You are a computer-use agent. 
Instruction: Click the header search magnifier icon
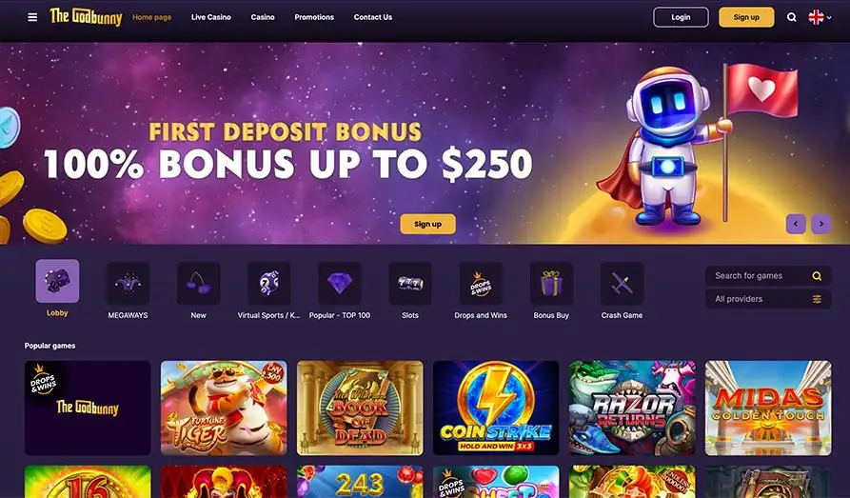pos(791,17)
